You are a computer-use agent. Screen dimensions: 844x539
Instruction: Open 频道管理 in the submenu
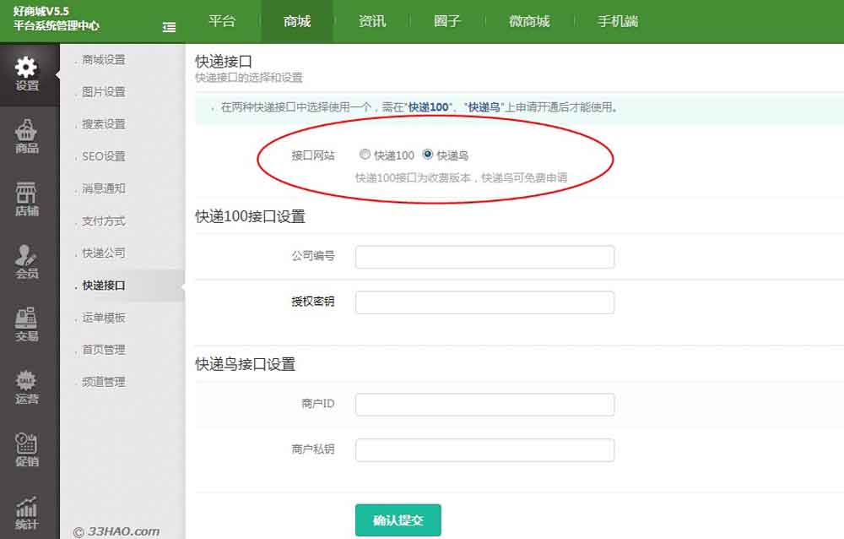point(103,382)
